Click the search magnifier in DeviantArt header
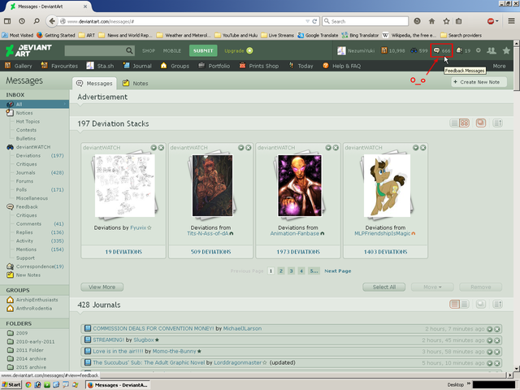This screenshot has height=390, width=520. pos(129,50)
